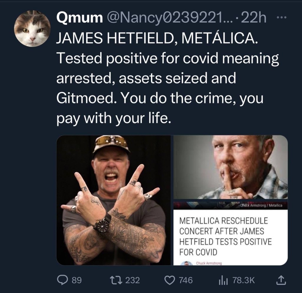Viewport: 302px width, 293px height.
Task: Open the Metallica reschedule concert headline
Action: 225,236
